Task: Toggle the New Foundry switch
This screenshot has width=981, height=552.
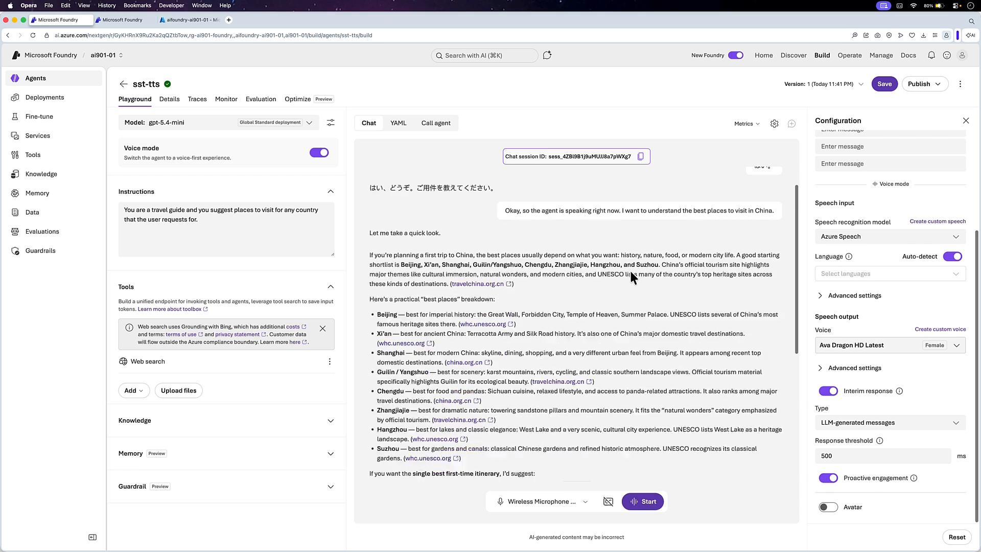Action: [736, 55]
